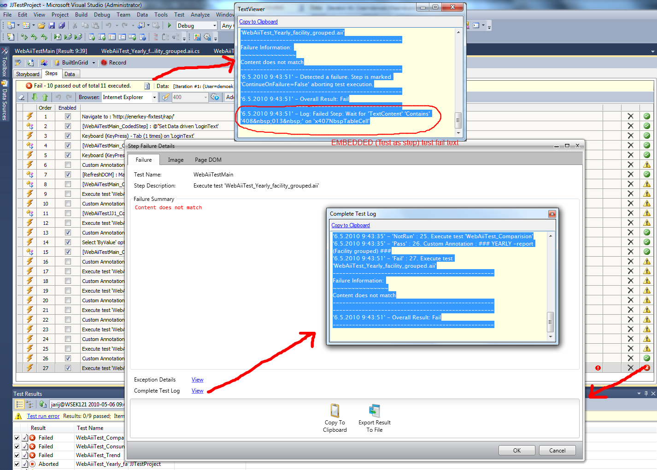Click the Add New Item toolbar icon
Screen dimensions: 657x470
point(26,25)
